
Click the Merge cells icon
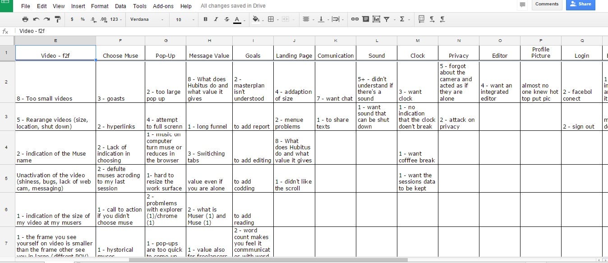click(x=286, y=19)
